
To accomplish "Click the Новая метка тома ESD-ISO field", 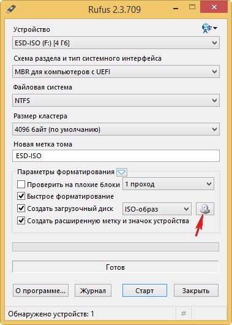I will 116,156.
